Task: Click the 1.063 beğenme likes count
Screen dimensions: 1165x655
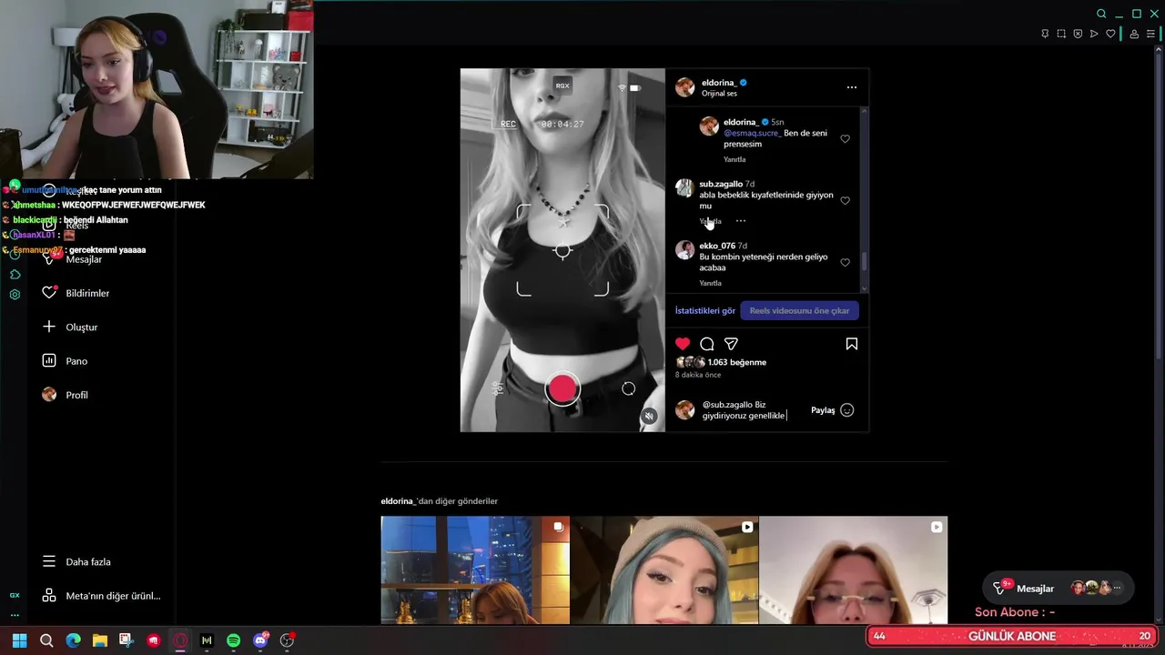Action: (x=737, y=362)
